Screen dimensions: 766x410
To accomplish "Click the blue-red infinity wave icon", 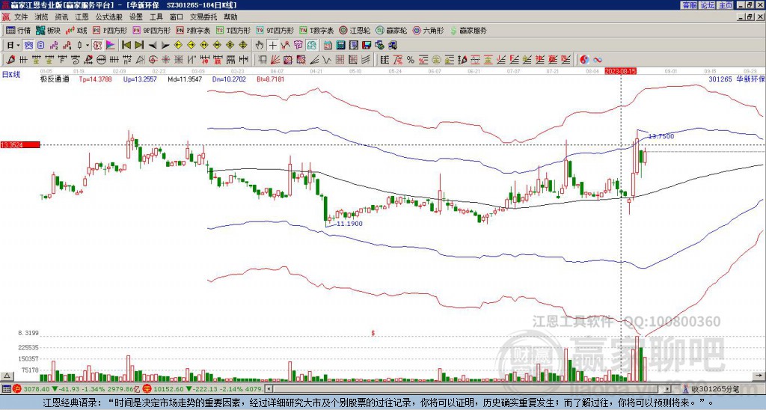I will click(x=598, y=60).
